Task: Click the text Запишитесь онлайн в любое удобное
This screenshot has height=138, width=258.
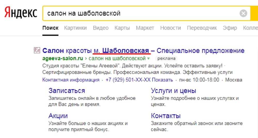Action: click(x=92, y=98)
